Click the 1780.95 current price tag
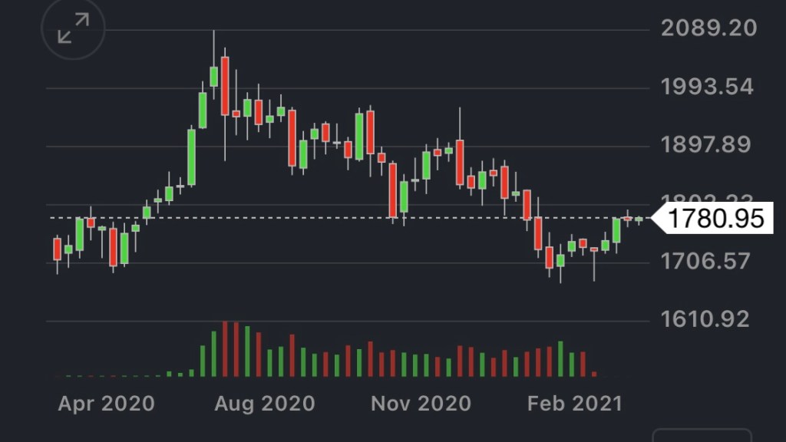This screenshot has width=786, height=442. [715, 219]
